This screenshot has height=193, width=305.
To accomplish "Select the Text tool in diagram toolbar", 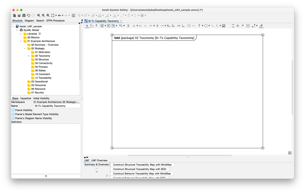I will click(199, 26).
